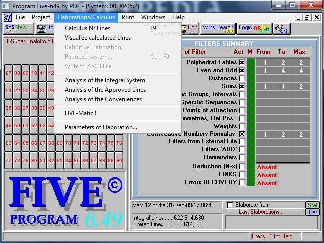This screenshot has height=243, width=324.
Task: Toggle the Sums filter checkbox
Action: (242, 86)
